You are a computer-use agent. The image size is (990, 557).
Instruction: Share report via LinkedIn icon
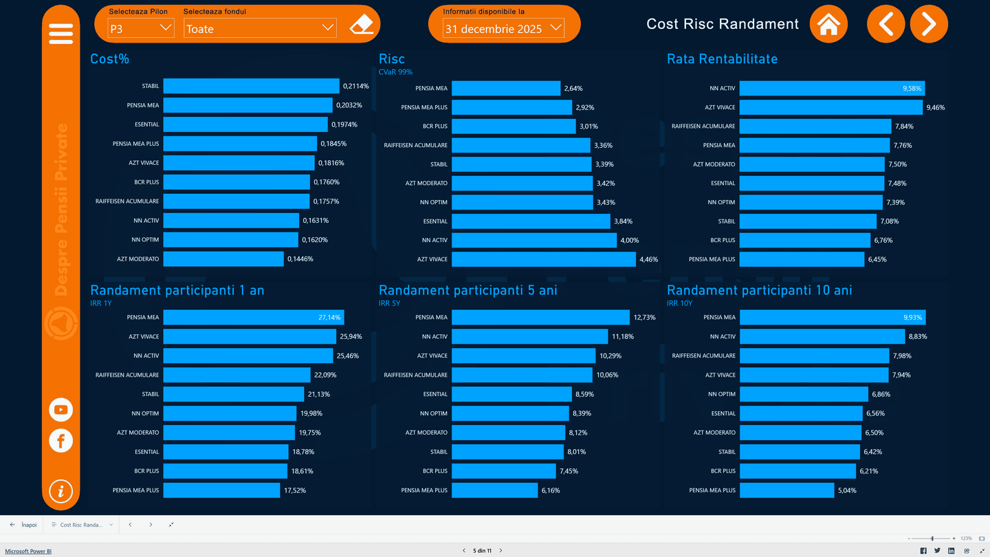951,551
